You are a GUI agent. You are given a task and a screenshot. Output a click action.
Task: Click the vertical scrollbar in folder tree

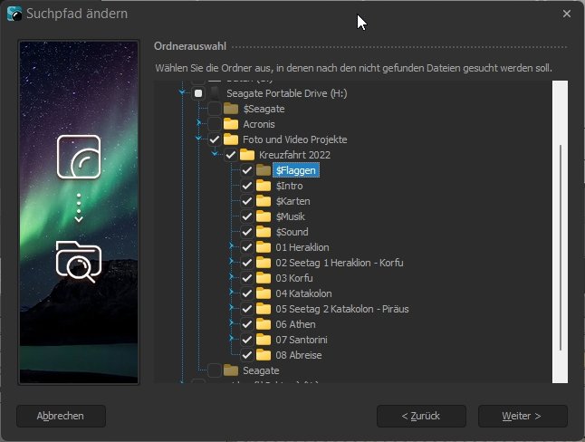click(x=561, y=245)
